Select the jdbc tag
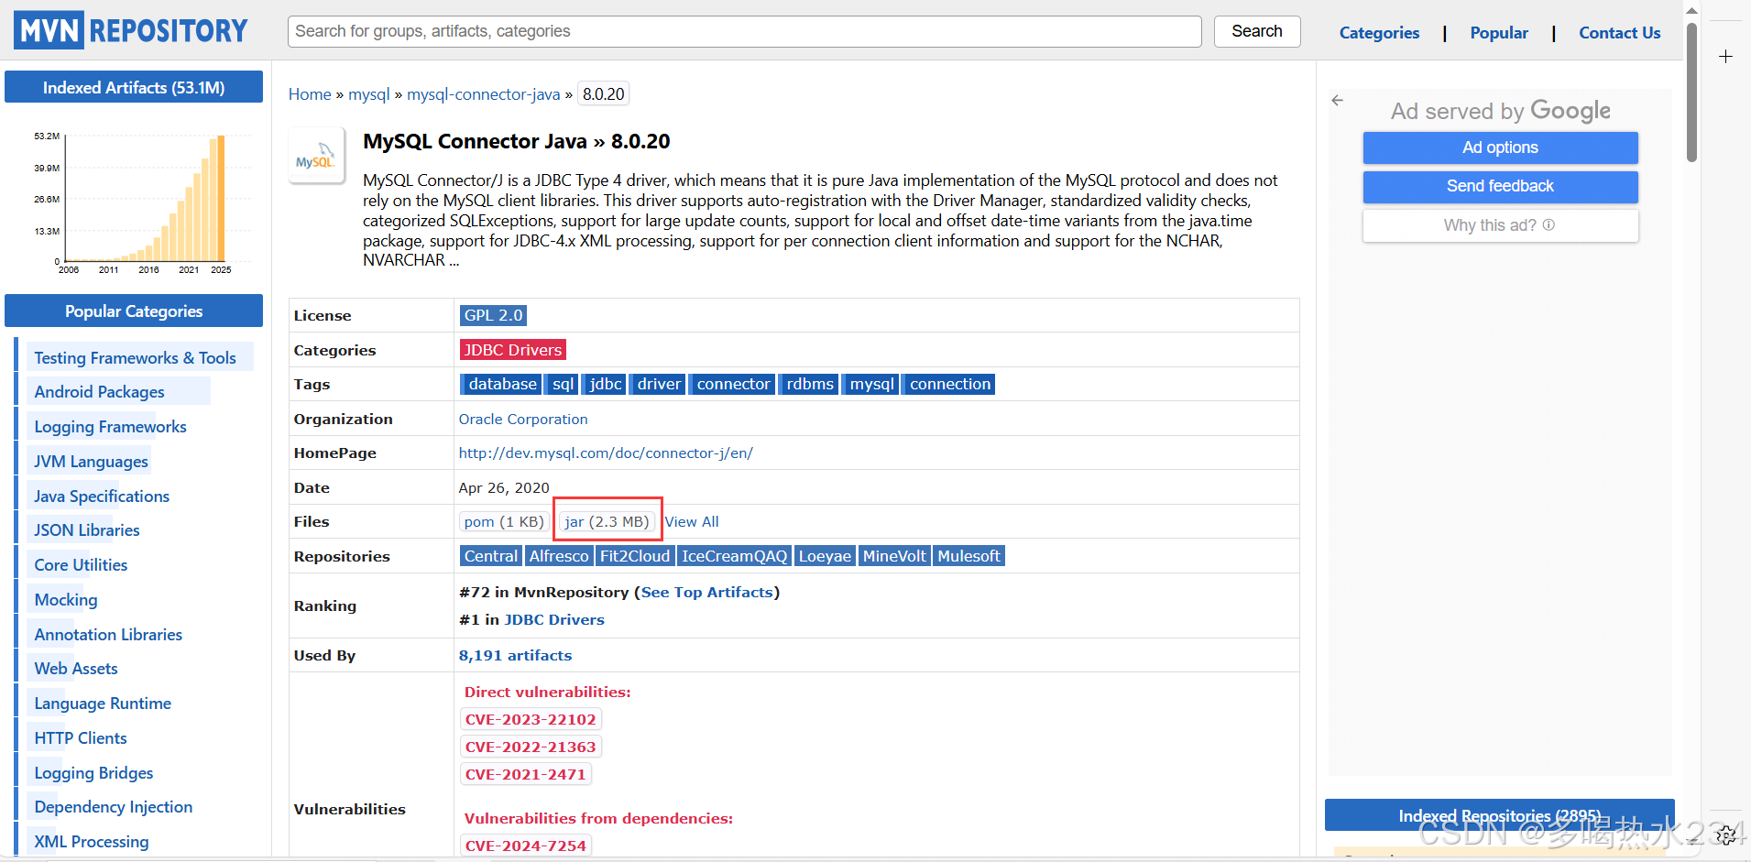 pos(605,385)
